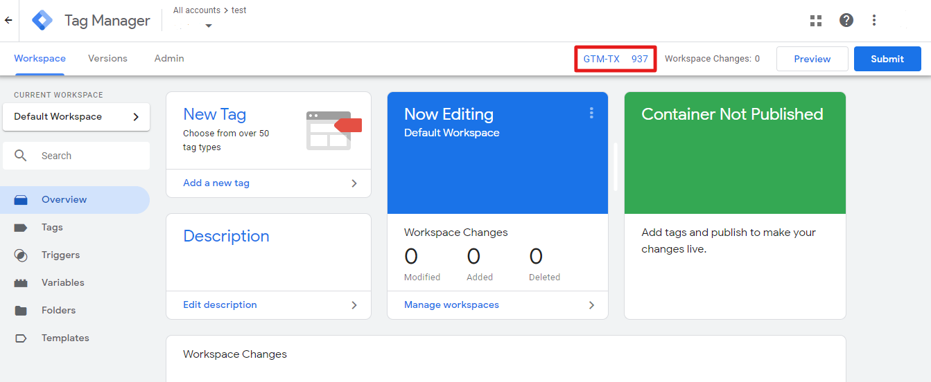Click the New Tag illustration graphic
Image resolution: width=931 pixels, height=382 pixels.
(333, 130)
